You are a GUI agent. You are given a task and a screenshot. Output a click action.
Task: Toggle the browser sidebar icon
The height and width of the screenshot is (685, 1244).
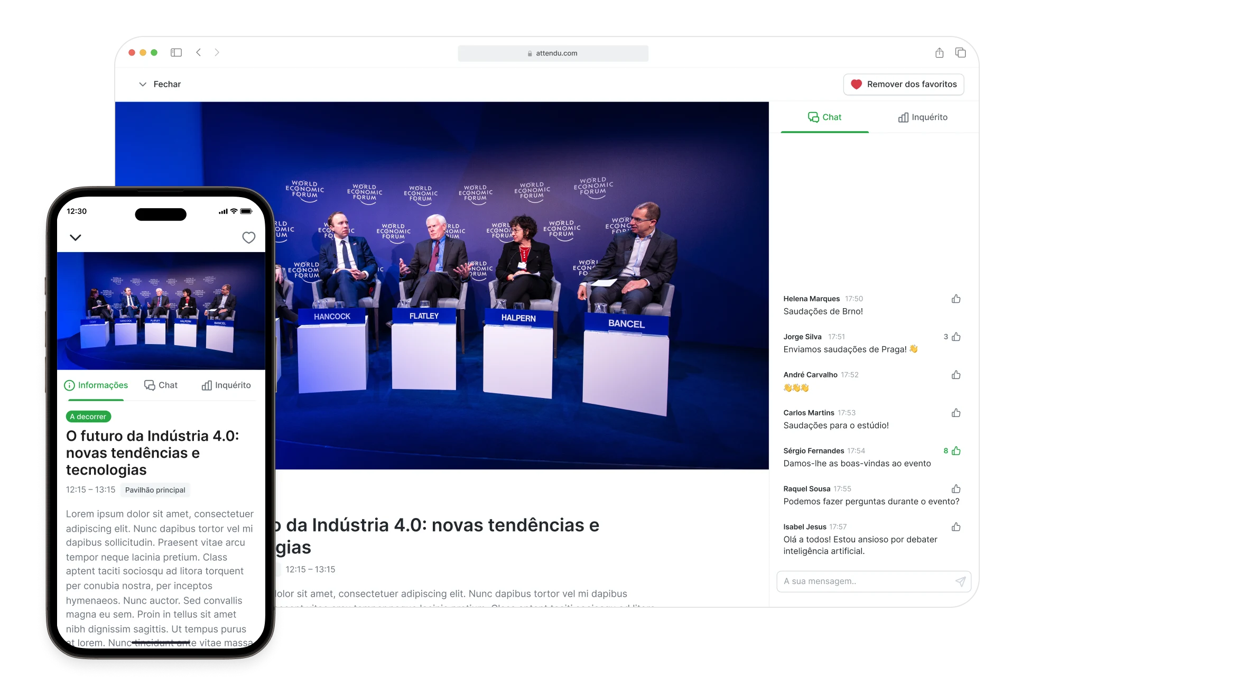point(176,52)
